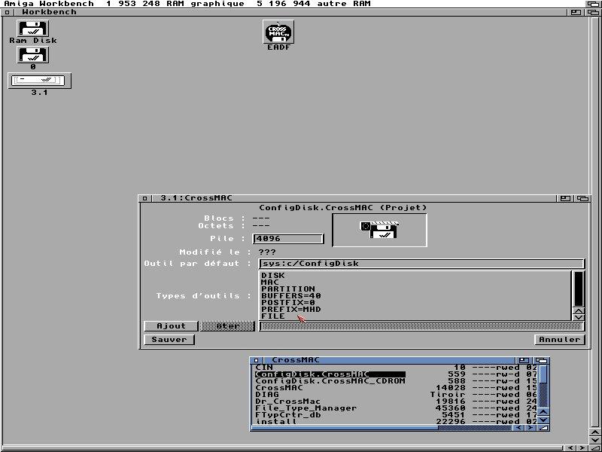
Task: Select the floppy disk icon labeled 0
Action: [x=33, y=55]
